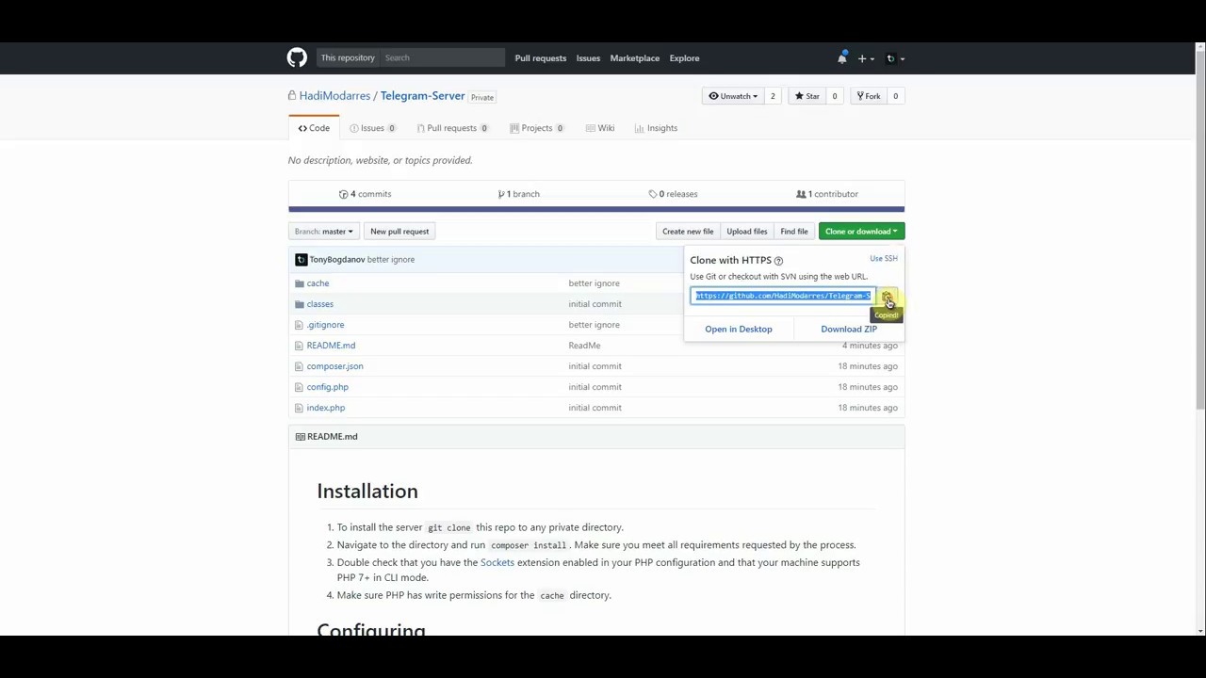
Task: Open the index.php file
Action: tap(326, 408)
